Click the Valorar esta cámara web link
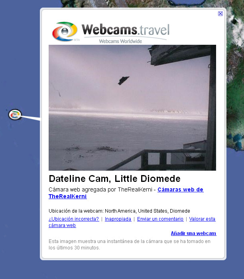The image size is (244, 279). (x=132, y=222)
